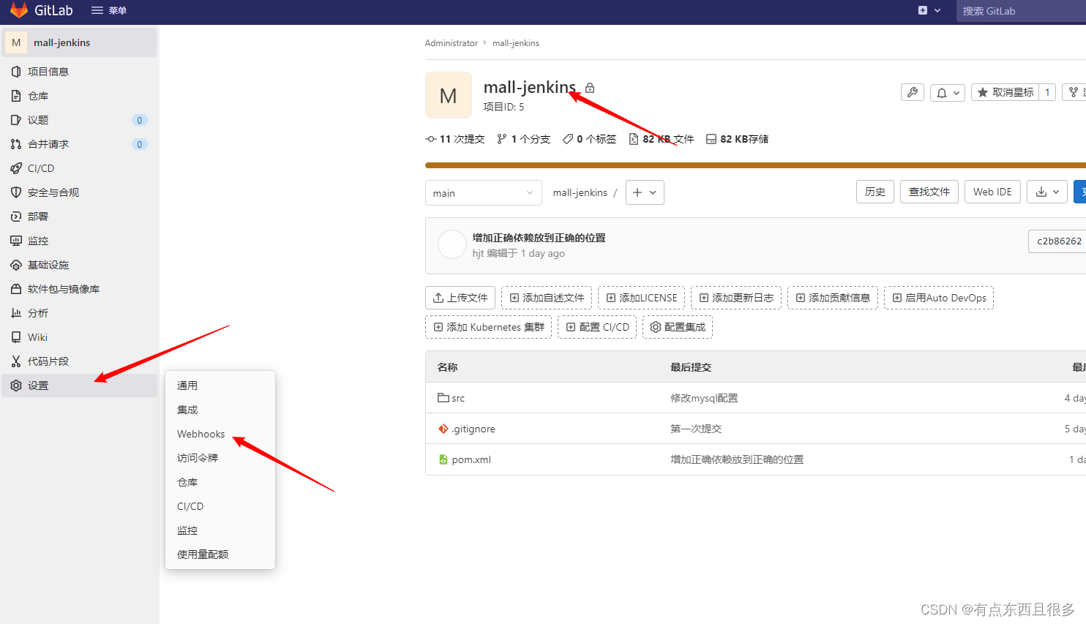The image size is (1086, 624).
Task: Click the 历史 history button
Action: click(875, 192)
